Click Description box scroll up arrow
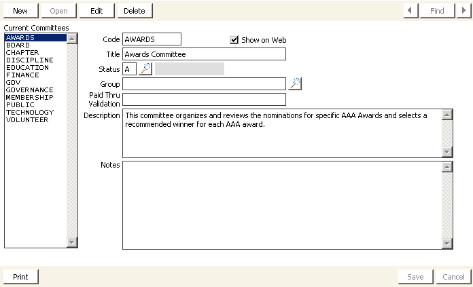Screen dimensions: 473x287 (x=446, y=115)
